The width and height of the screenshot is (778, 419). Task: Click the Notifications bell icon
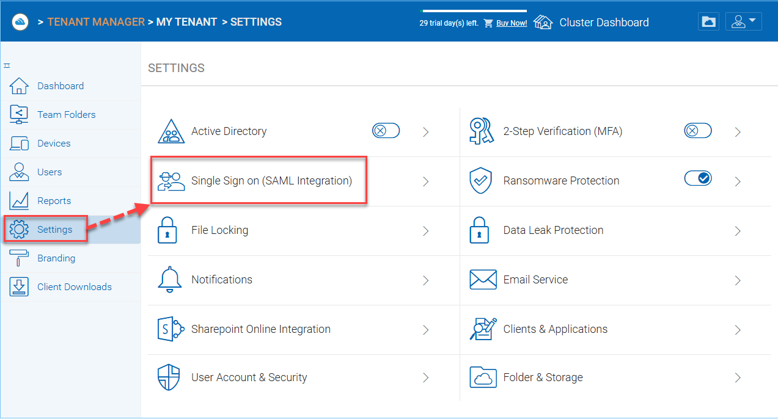[x=170, y=280]
